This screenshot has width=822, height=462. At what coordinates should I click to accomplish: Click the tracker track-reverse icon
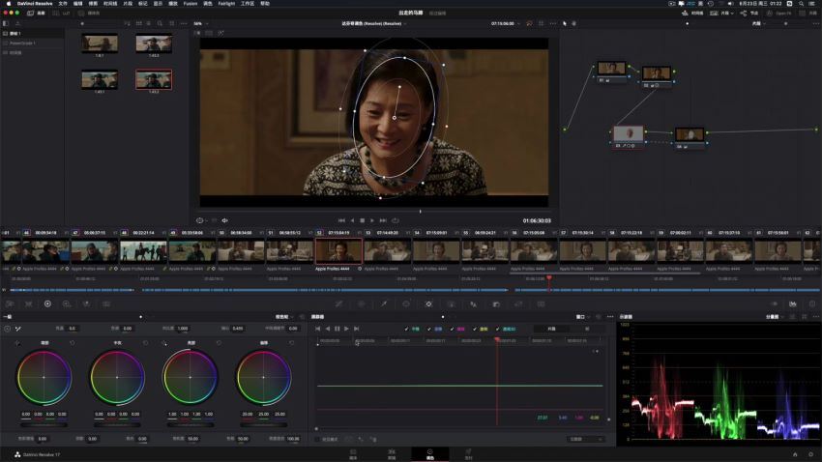328,329
